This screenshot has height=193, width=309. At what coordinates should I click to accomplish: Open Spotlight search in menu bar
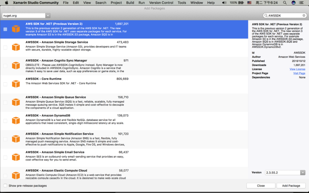[x=285, y=3]
